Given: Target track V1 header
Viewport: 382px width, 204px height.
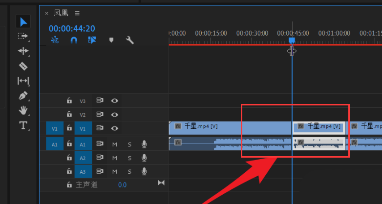Looking at the screenshot, I should coord(83,128).
